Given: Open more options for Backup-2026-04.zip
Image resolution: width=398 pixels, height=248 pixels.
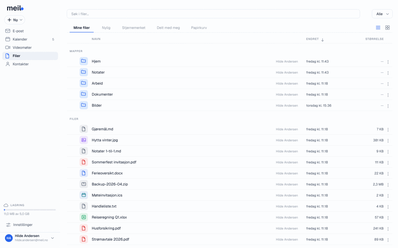Looking at the screenshot, I should (x=388, y=185).
